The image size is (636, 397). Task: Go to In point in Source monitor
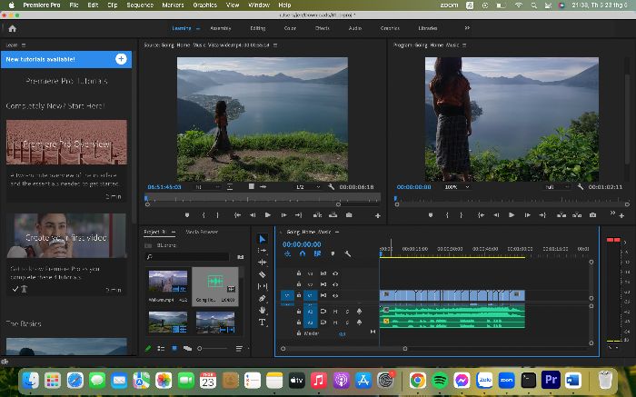[x=237, y=215]
